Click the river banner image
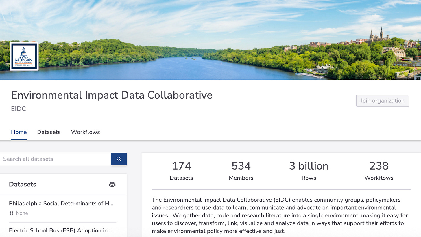 coord(211,40)
